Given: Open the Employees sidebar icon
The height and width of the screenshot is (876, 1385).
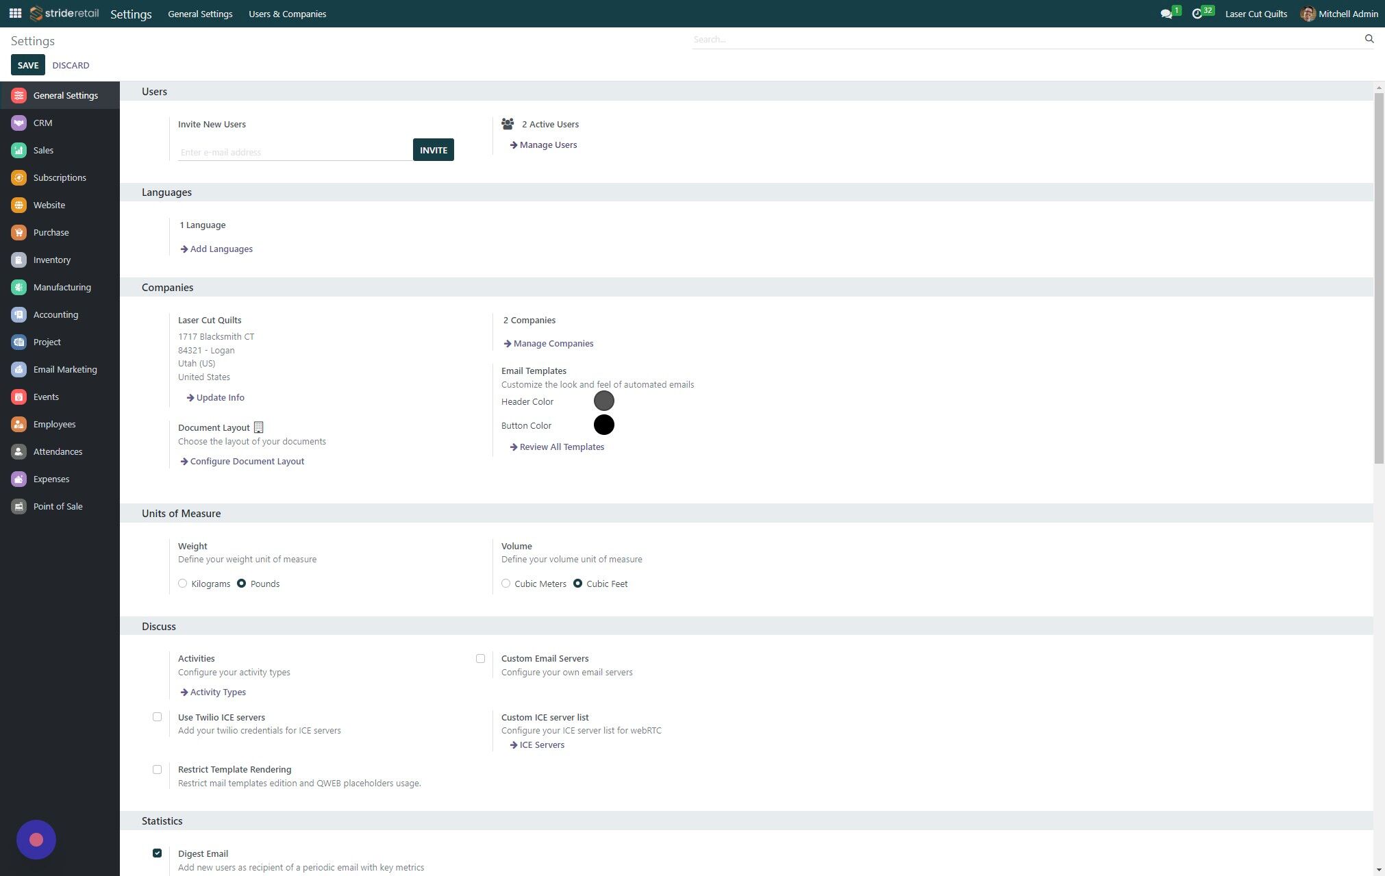Looking at the screenshot, I should [x=19, y=425].
